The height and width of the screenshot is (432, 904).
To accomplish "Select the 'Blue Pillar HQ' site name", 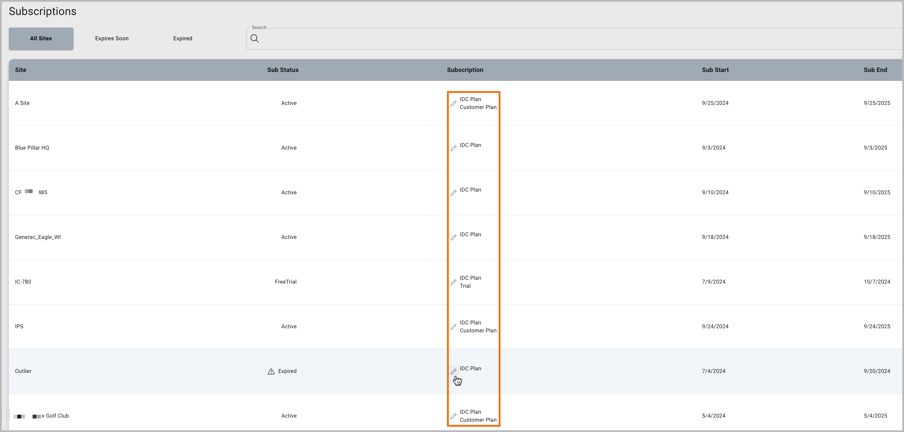I will click(32, 148).
